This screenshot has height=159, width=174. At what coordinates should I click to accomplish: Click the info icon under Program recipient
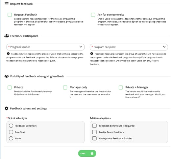pyautogui.click(x=91, y=54)
